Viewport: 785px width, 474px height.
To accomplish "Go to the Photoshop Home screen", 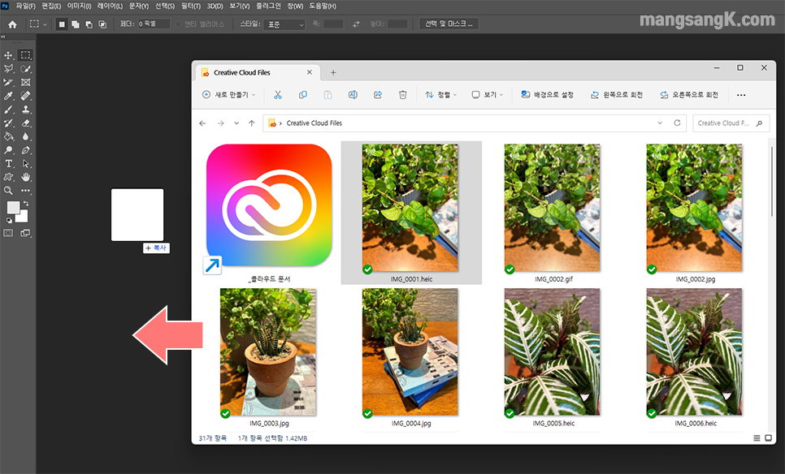I will [12, 24].
